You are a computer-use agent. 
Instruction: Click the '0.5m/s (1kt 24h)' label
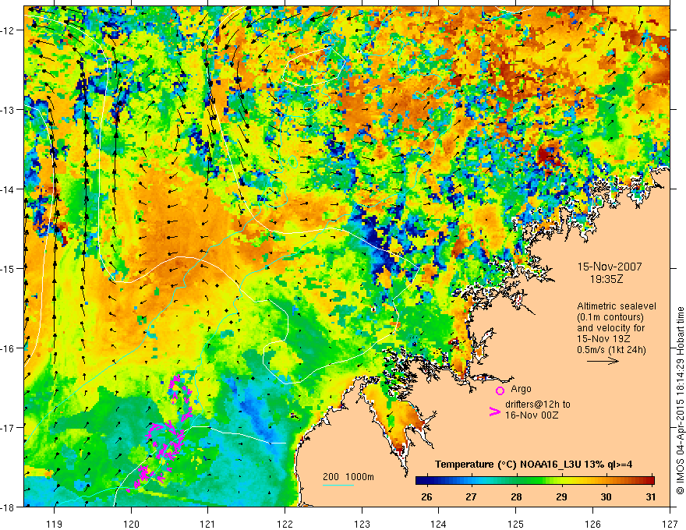tap(612, 349)
